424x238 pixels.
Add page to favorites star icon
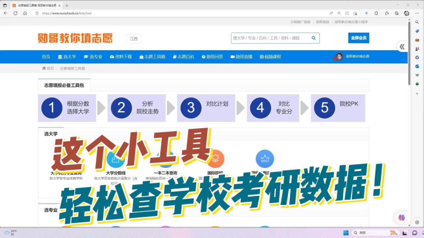pyautogui.click(x=355, y=13)
